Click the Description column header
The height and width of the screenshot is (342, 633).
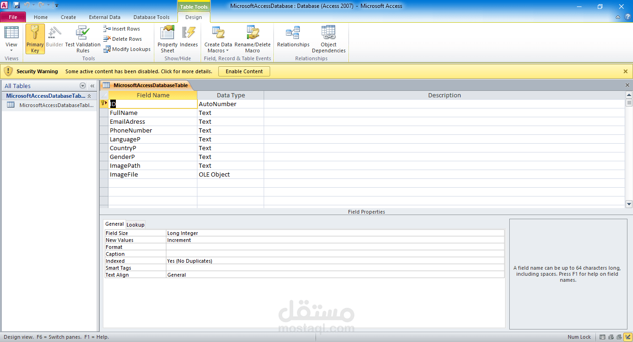(444, 95)
